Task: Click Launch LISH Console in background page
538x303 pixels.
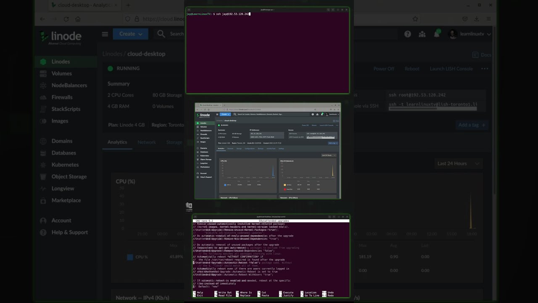Action: 451,69
